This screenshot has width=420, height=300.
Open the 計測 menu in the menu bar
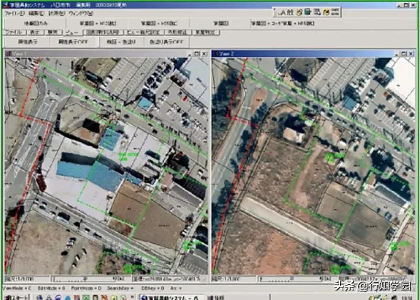coord(57,14)
